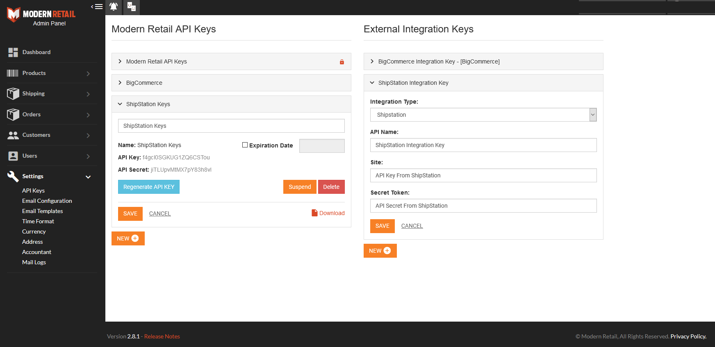Click Regenerate API KEY button

(149, 187)
